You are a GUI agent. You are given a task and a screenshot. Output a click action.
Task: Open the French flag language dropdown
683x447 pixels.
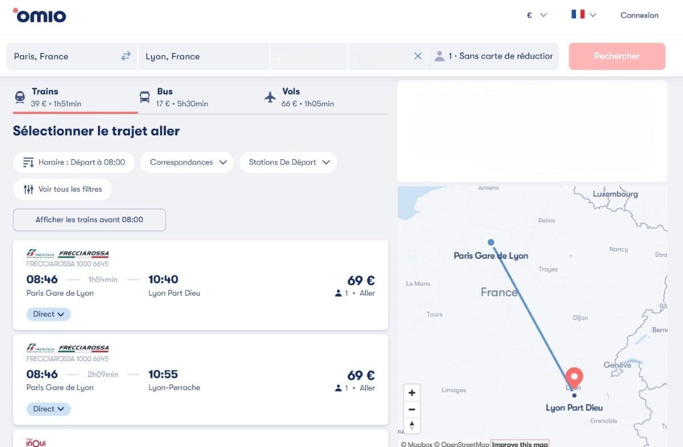click(583, 15)
